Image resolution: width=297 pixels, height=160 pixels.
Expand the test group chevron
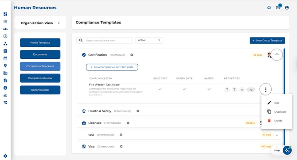click(277, 135)
